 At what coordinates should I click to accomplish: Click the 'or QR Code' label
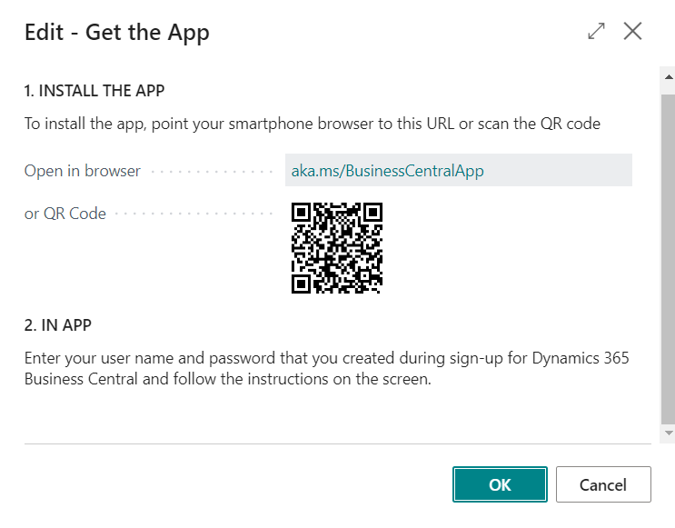pos(65,214)
